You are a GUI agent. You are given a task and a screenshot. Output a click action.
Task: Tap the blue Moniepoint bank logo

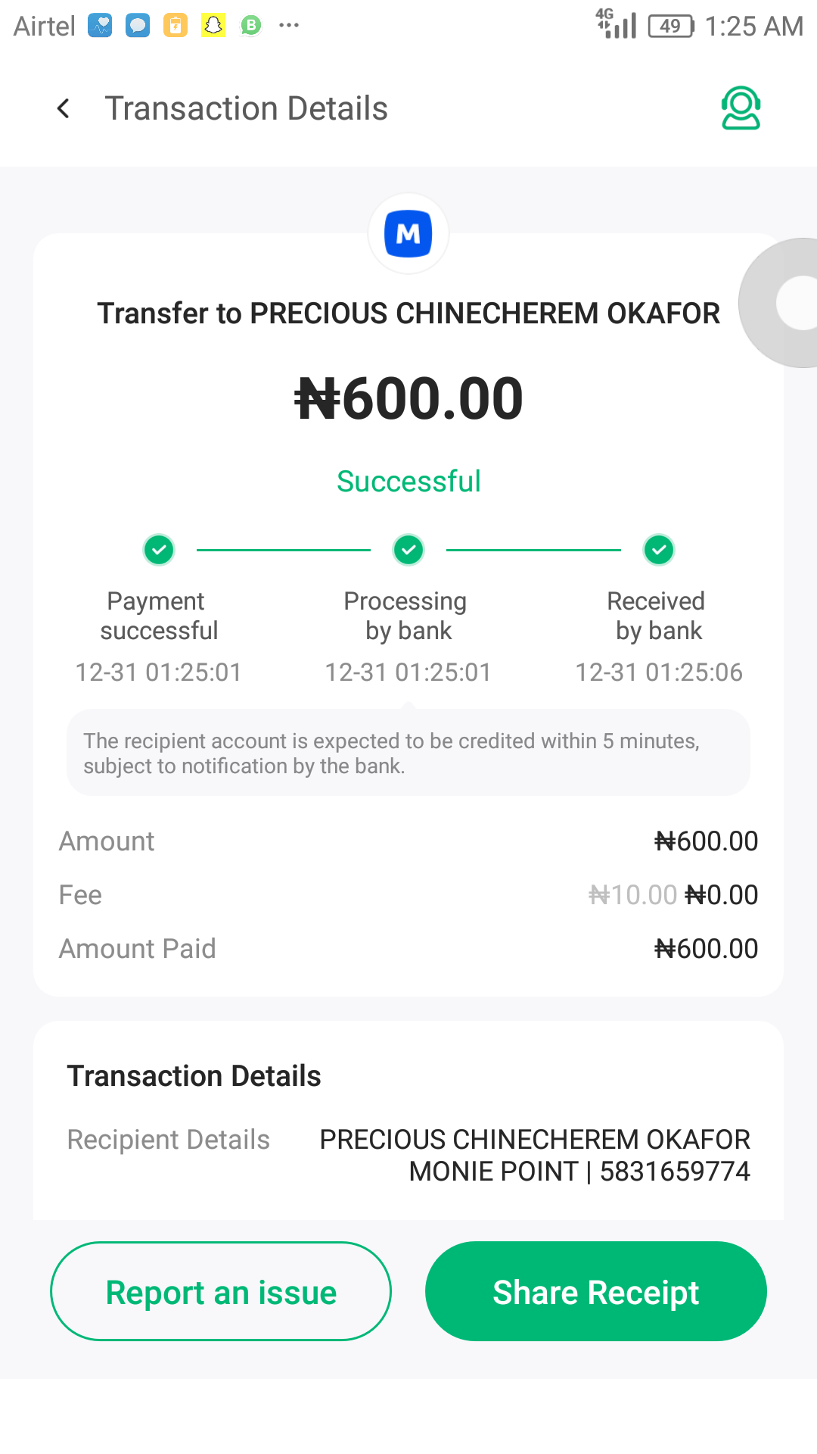[x=408, y=234]
